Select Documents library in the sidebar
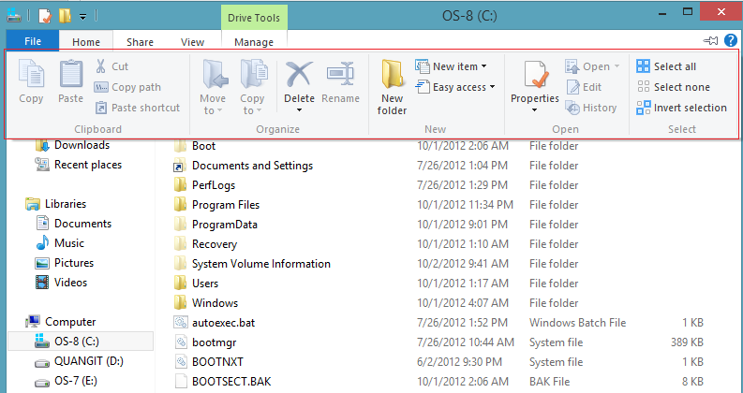This screenshot has height=393, width=743. pos(73,224)
